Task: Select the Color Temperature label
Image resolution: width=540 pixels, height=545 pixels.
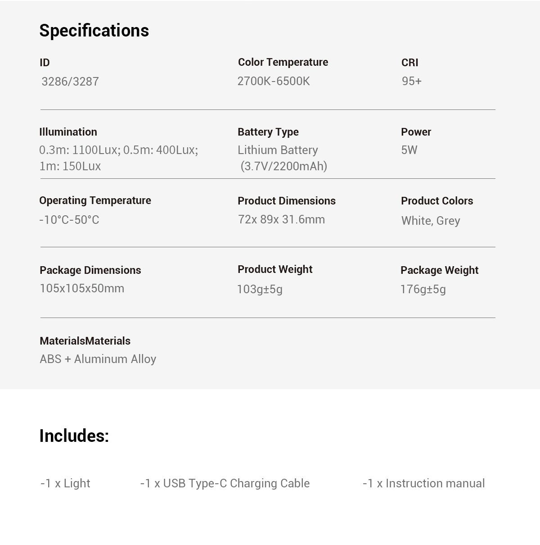Action: (x=283, y=62)
